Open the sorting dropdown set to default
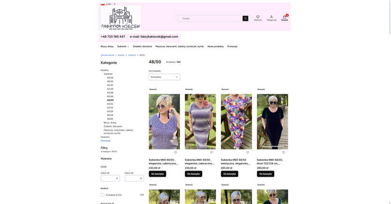 coord(164,77)
